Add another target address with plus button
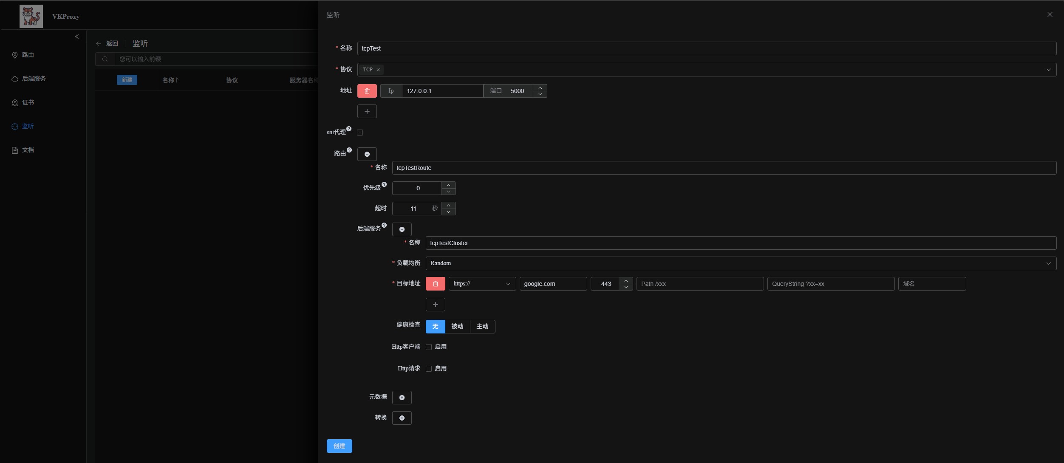1064x463 pixels. (436, 305)
